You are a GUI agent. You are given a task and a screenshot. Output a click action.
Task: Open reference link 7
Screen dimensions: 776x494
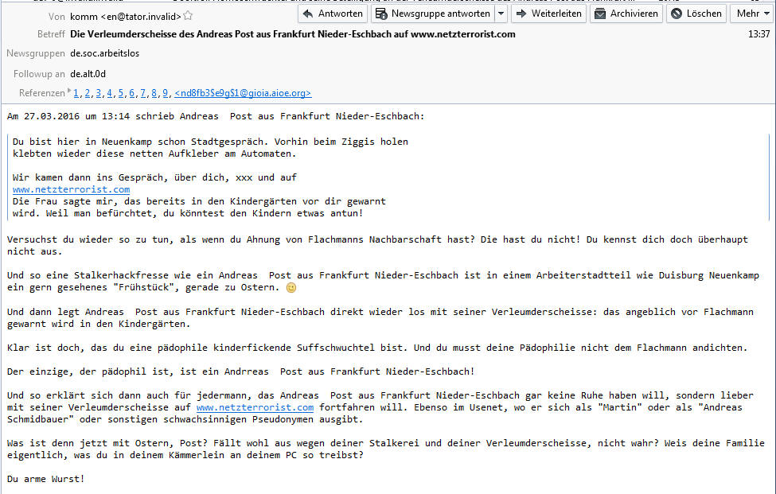143,93
